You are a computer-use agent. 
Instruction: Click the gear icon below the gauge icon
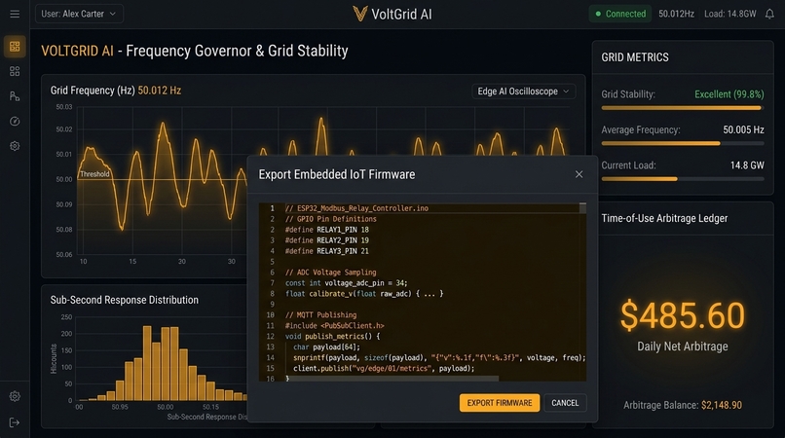coord(15,146)
